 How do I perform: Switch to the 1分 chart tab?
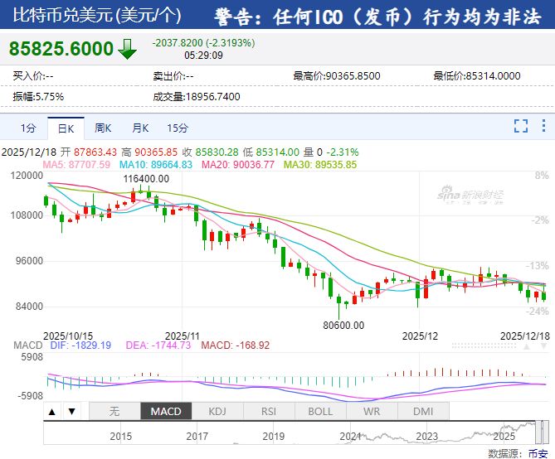[28, 128]
